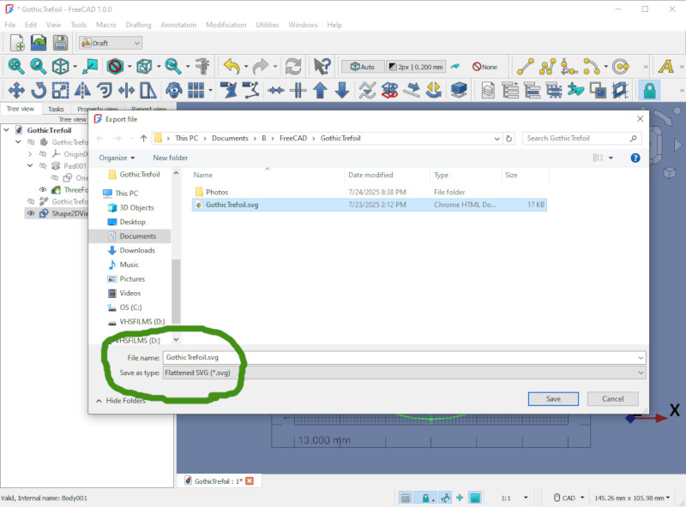Viewport: 686px width, 507px height.
Task: Click the File name input field
Action: point(404,357)
